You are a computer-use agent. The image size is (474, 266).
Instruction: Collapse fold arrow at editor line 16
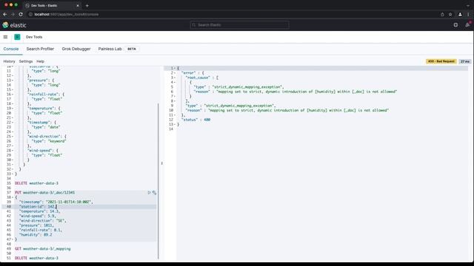(13, 95)
